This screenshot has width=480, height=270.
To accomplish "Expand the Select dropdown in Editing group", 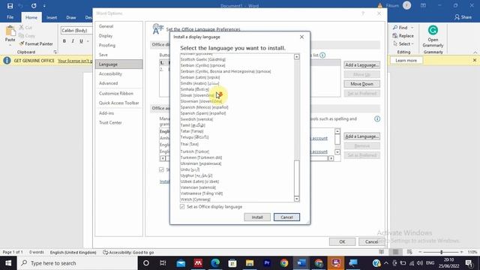I will [x=412, y=43].
